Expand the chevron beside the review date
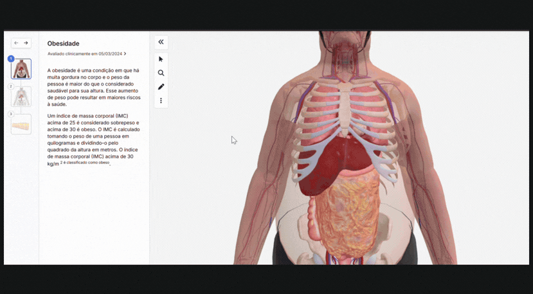533x294 pixels. point(125,54)
